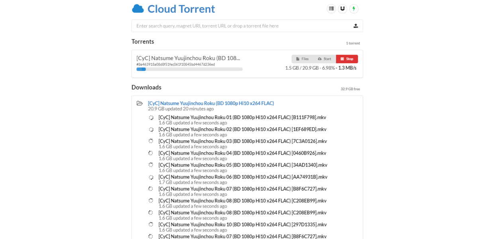
Task: Select the torrent name in Torrents list
Action: coord(188,58)
